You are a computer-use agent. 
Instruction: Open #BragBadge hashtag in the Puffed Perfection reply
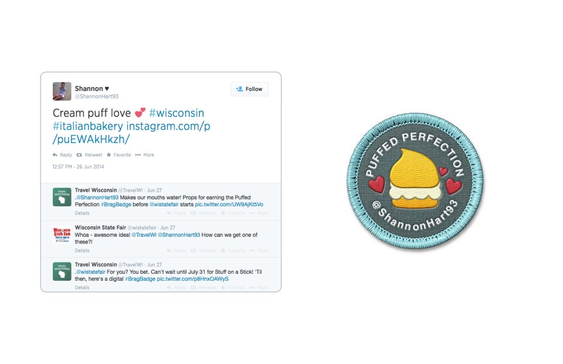pos(116,204)
